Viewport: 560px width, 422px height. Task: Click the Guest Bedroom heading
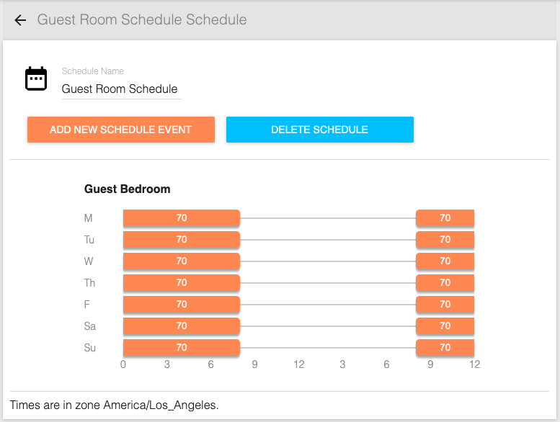pyautogui.click(x=127, y=189)
